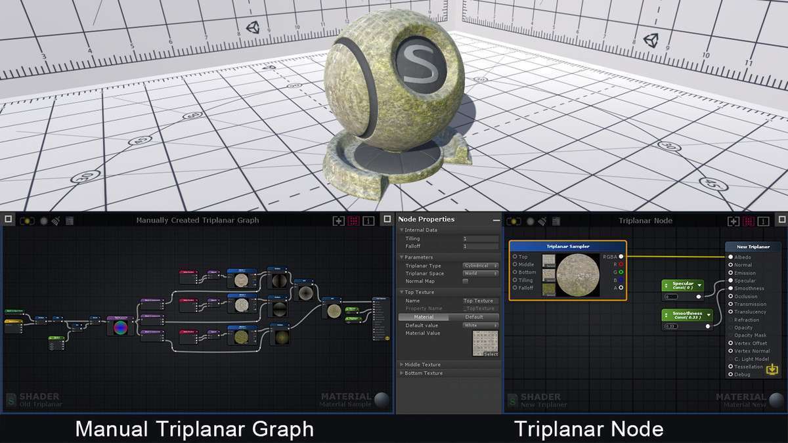Image resolution: width=788 pixels, height=443 pixels.
Task: Switch to the Default tab
Action: [474, 317]
